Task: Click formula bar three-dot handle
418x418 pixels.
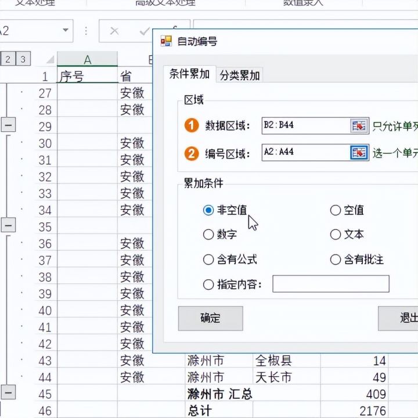Action: click(x=86, y=31)
